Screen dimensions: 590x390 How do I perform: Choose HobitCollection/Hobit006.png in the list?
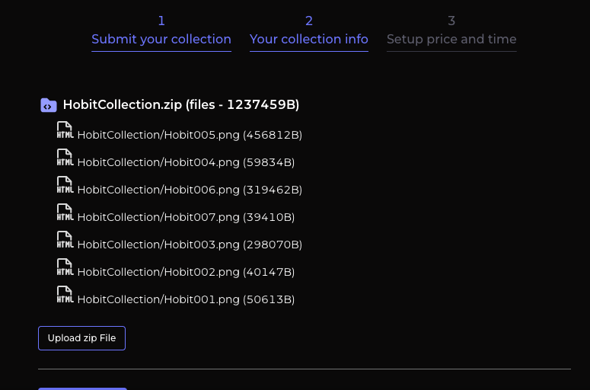190,190
